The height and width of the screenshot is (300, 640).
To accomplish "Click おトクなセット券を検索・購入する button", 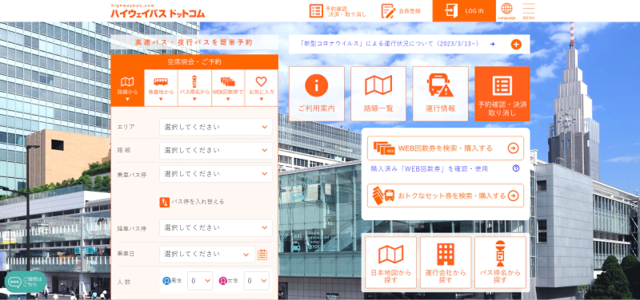I will point(446,195).
